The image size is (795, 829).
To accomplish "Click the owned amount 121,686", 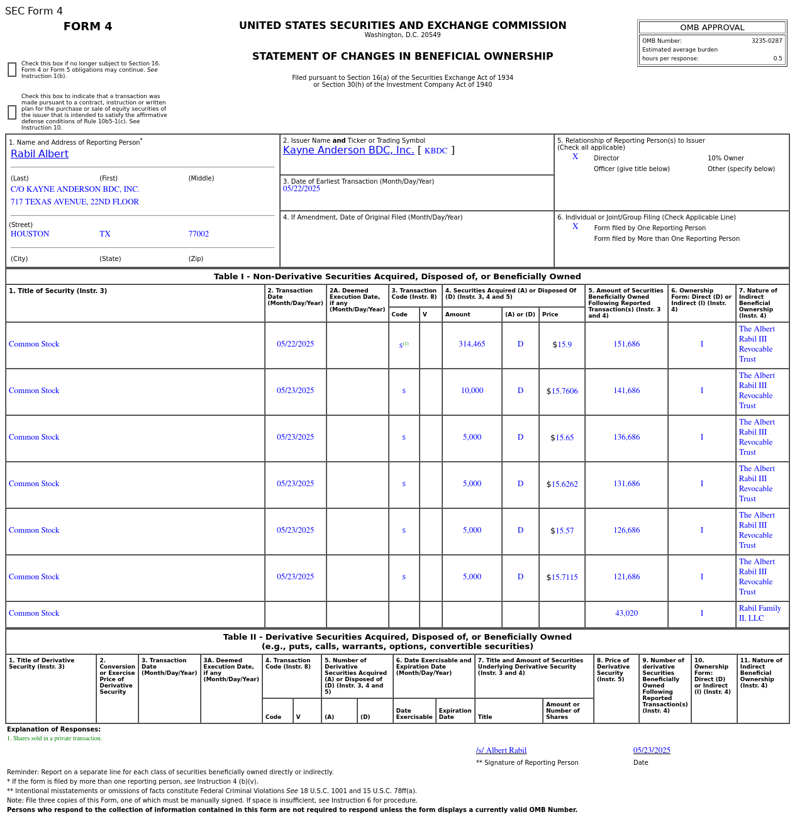I will (626, 577).
